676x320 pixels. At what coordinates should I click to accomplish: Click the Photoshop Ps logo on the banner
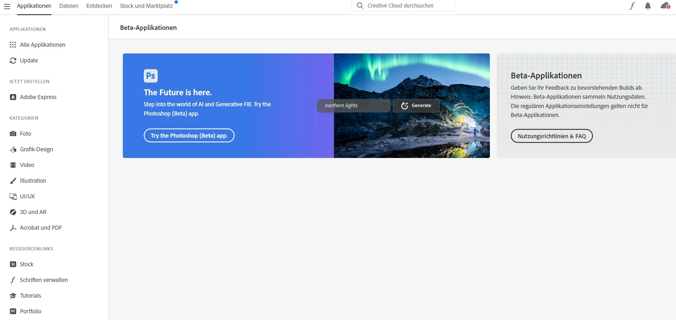pyautogui.click(x=150, y=76)
